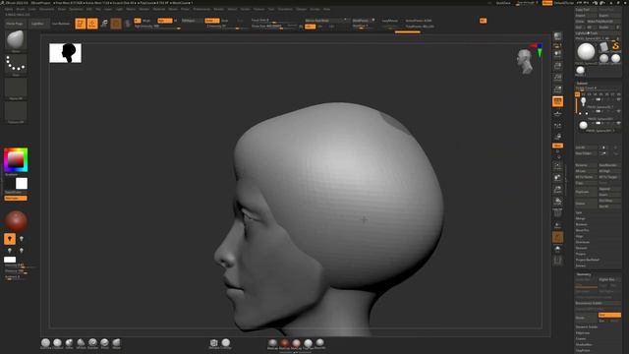Select the white main color swatch

(x=22, y=184)
